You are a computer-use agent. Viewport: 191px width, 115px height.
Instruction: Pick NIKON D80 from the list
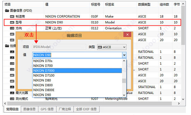click(77, 80)
